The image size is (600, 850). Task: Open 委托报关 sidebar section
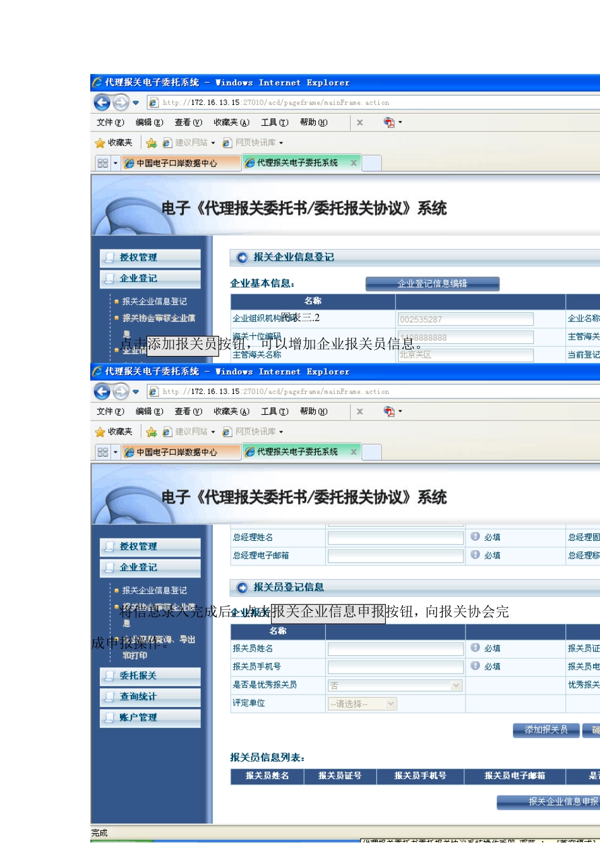point(150,676)
